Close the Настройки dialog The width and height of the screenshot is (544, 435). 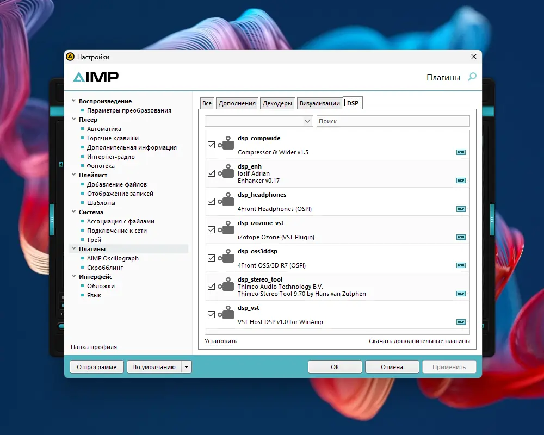pos(474,57)
